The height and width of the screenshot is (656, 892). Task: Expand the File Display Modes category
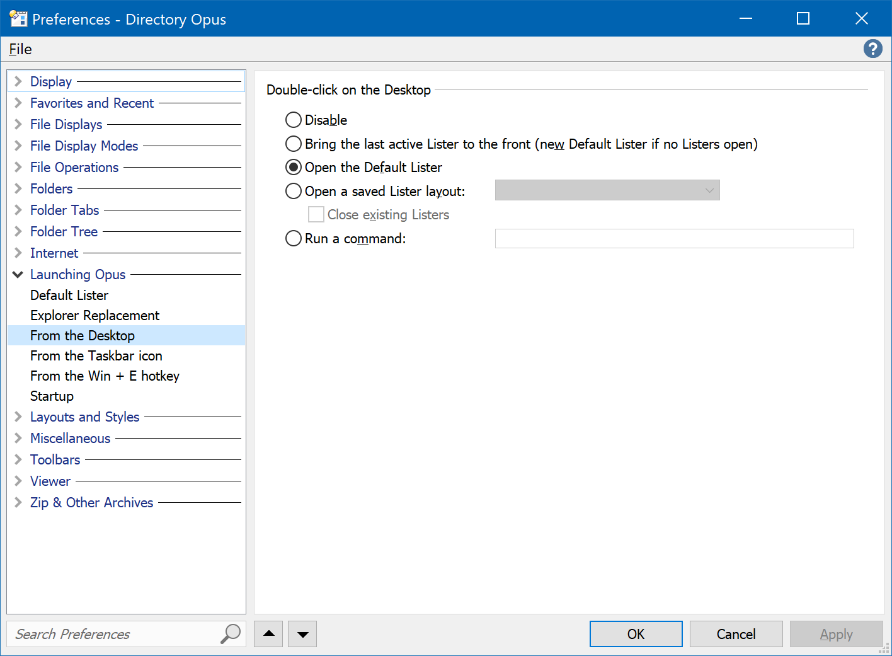pos(18,146)
